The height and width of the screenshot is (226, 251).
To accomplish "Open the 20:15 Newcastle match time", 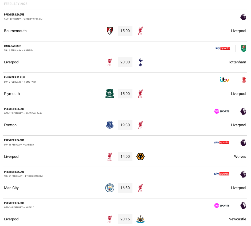I will click(125, 219).
